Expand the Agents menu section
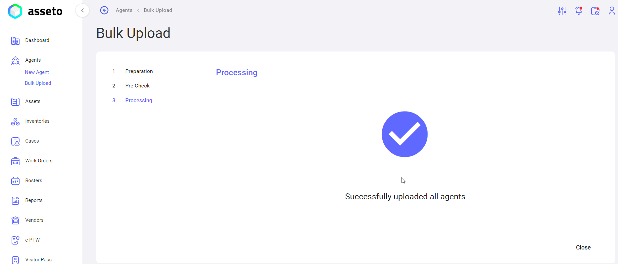Screen dimensions: 618x264 (x=33, y=60)
